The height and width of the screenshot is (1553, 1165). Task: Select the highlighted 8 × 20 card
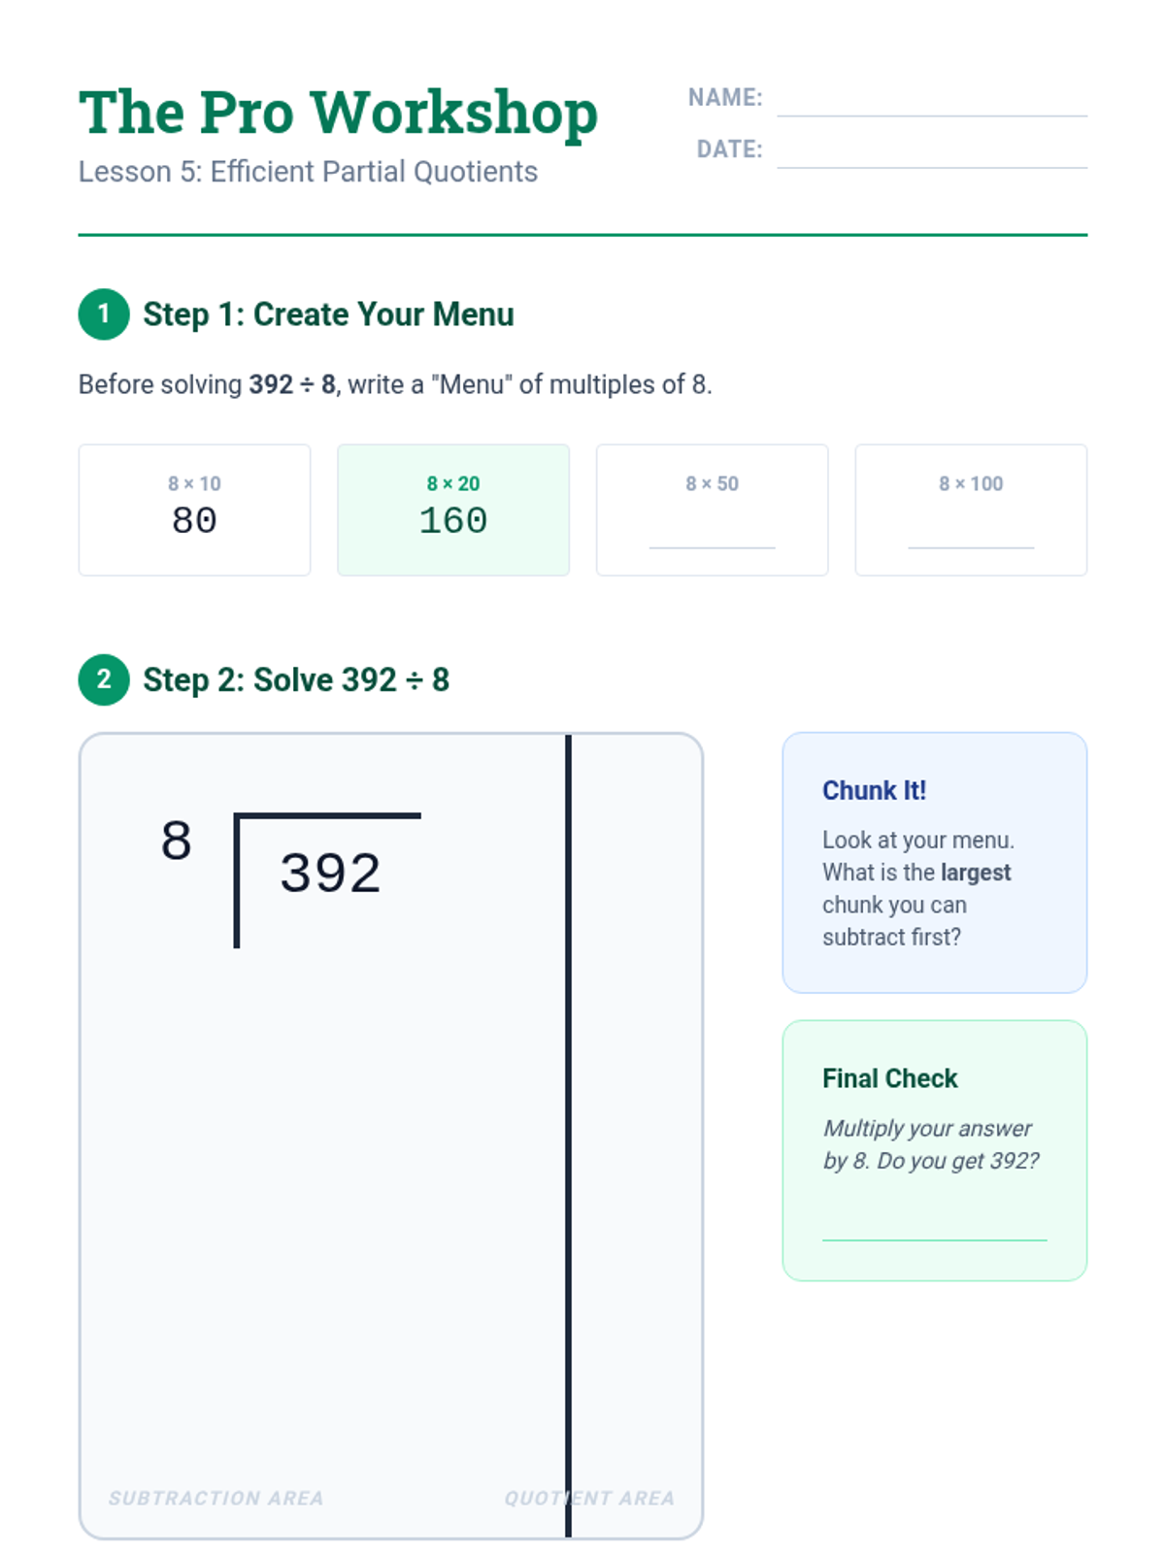pyautogui.click(x=453, y=511)
